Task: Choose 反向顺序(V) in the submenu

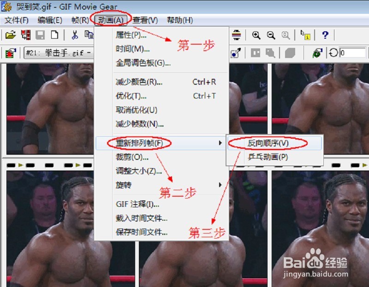Action: (x=274, y=143)
